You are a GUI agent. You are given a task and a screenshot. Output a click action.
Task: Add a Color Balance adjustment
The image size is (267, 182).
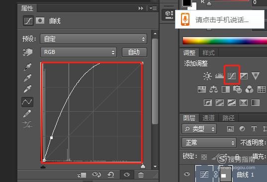(x=213, y=89)
